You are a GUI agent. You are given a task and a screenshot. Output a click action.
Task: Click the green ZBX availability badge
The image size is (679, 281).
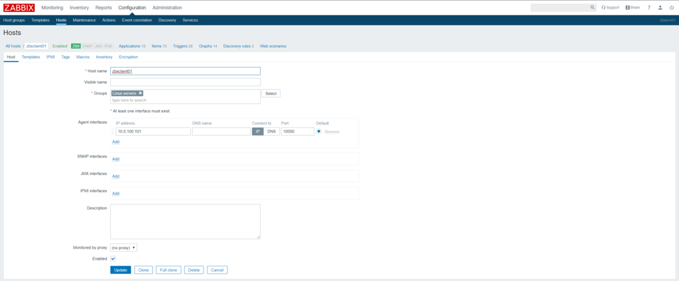click(76, 46)
